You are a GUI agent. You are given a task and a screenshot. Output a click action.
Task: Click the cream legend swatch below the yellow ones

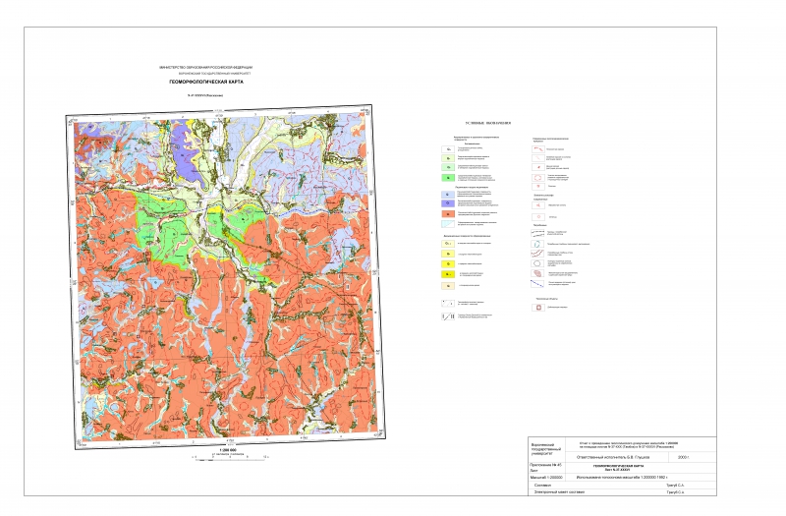pos(448,286)
